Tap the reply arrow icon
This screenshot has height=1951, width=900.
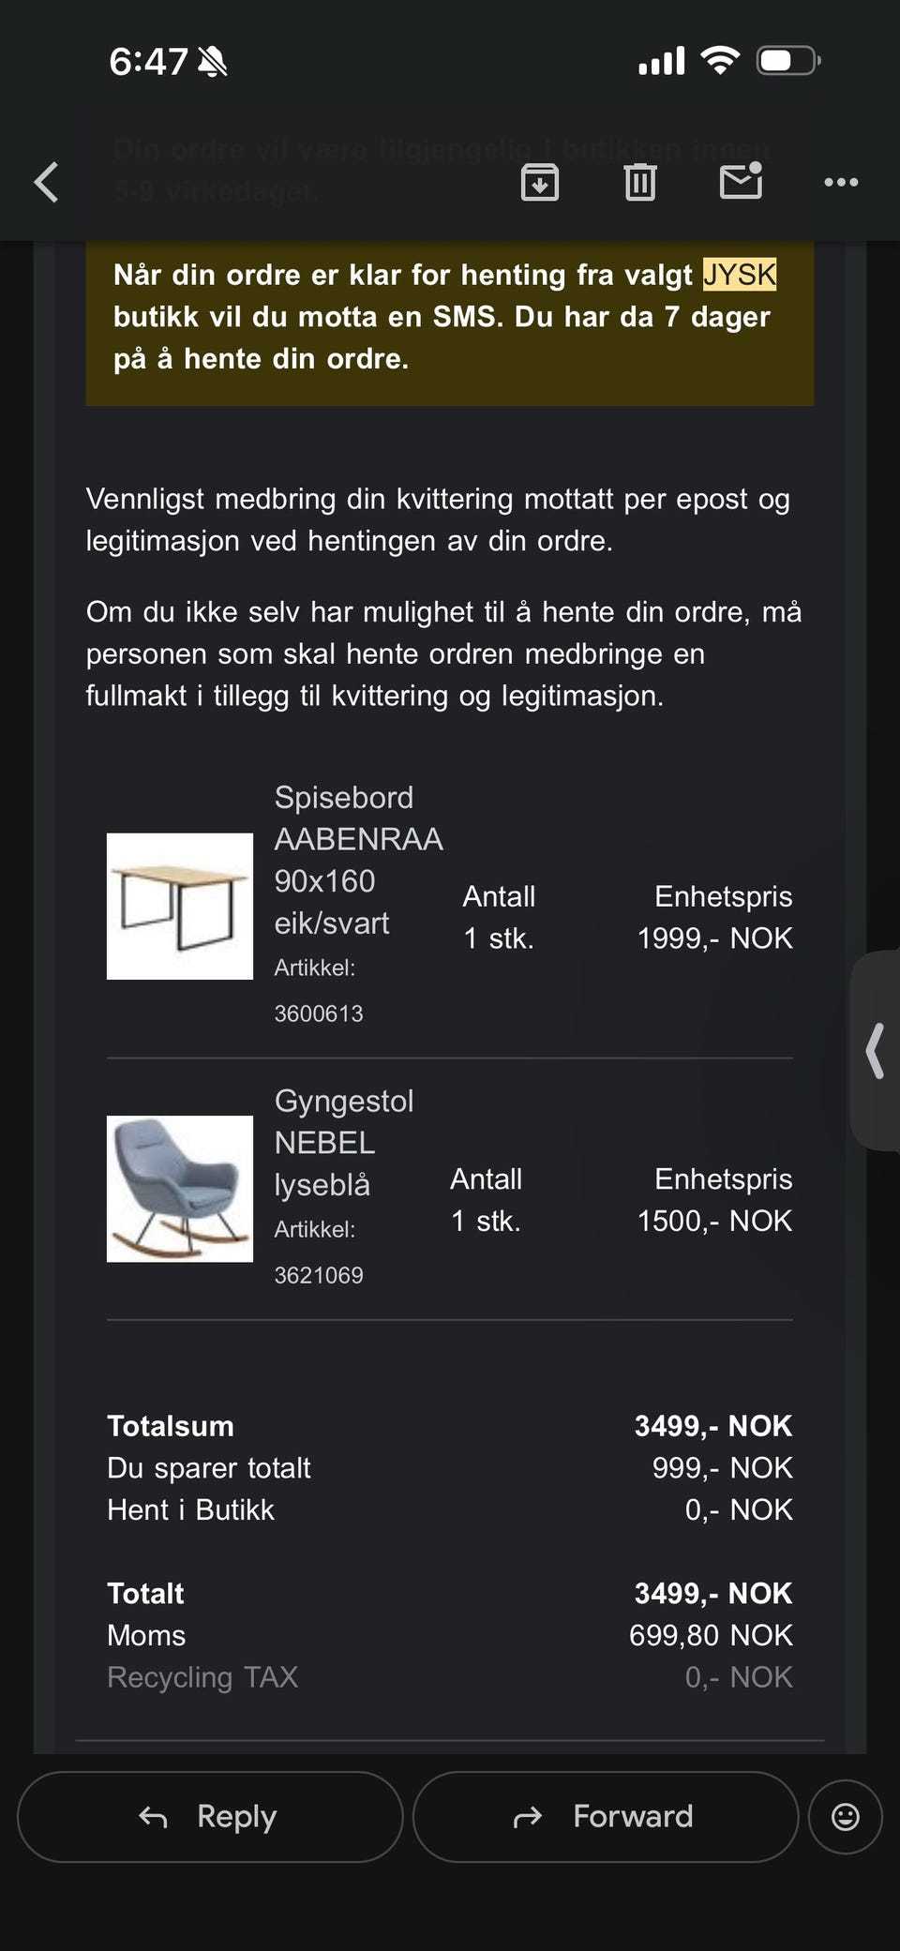(154, 1817)
